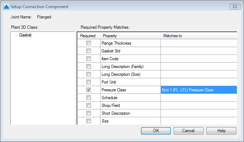Enable Required checkbox for Flange Thickness

[89, 43]
